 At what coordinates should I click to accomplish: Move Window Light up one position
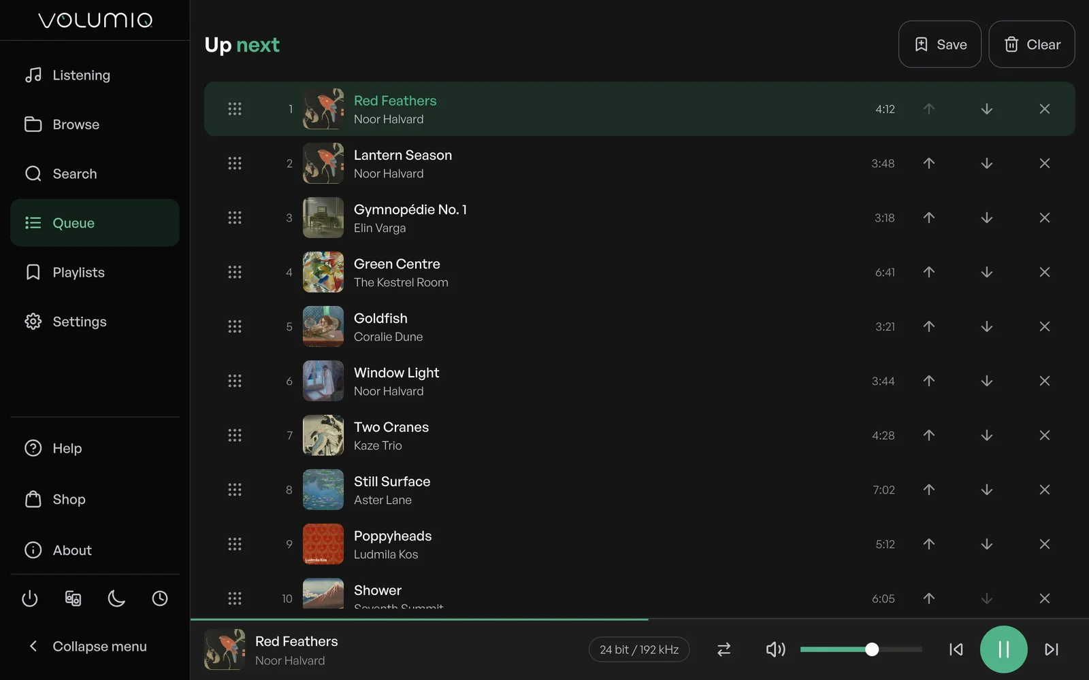[929, 381]
